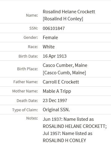
Task: Click the SSN value 006101847
Action: (x=54, y=28)
